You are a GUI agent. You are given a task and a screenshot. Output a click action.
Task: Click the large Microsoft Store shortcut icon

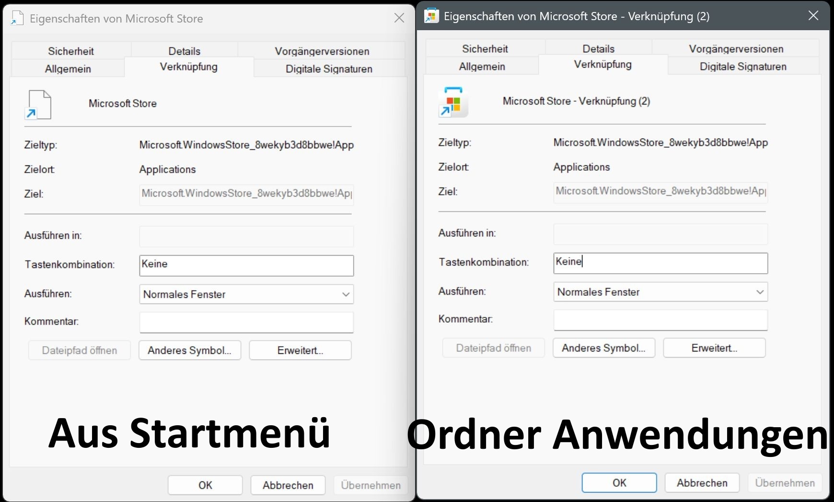pos(452,102)
